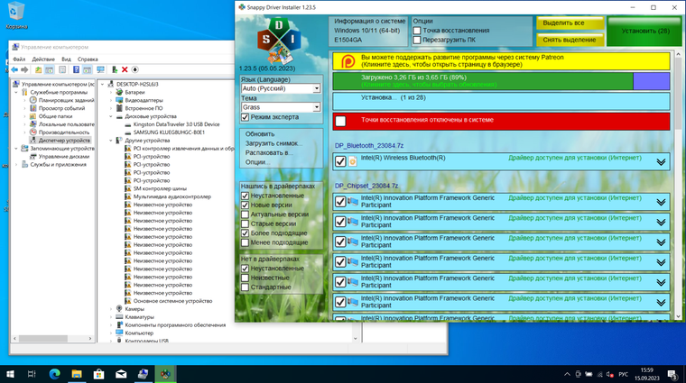Click Загрузить снимок in SDI side panel
This screenshot has height=383, width=686.
[273, 143]
